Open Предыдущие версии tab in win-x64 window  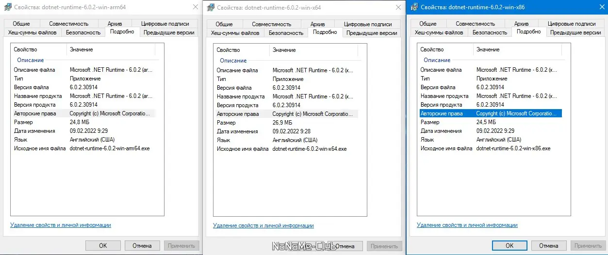click(372, 33)
